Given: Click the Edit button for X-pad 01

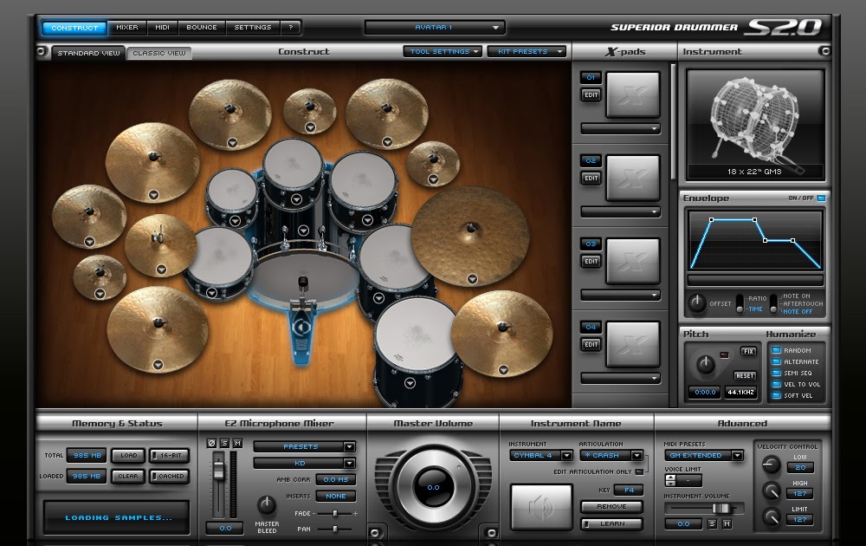Looking at the screenshot, I should point(591,95).
